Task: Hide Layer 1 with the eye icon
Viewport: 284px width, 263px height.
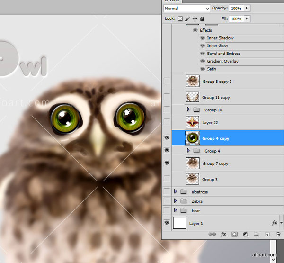Action: [167, 222]
